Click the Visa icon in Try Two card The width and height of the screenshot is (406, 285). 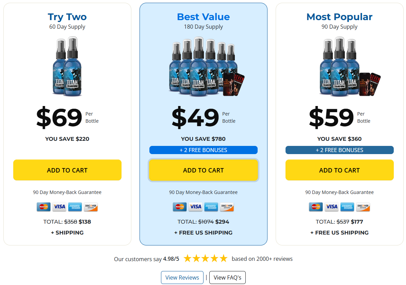click(x=59, y=207)
